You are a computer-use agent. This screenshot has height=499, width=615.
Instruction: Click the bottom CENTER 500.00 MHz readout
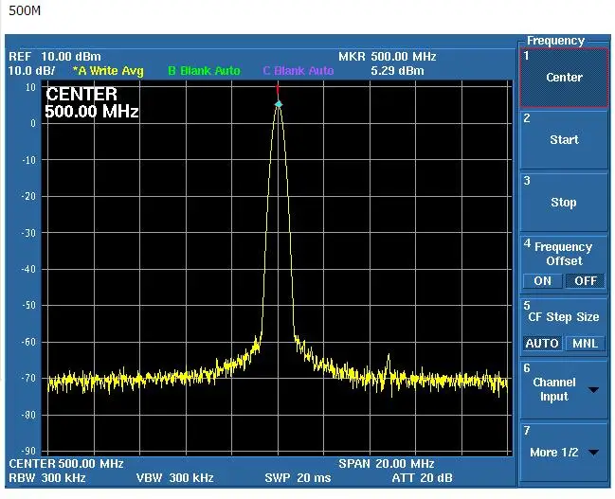pos(66,464)
